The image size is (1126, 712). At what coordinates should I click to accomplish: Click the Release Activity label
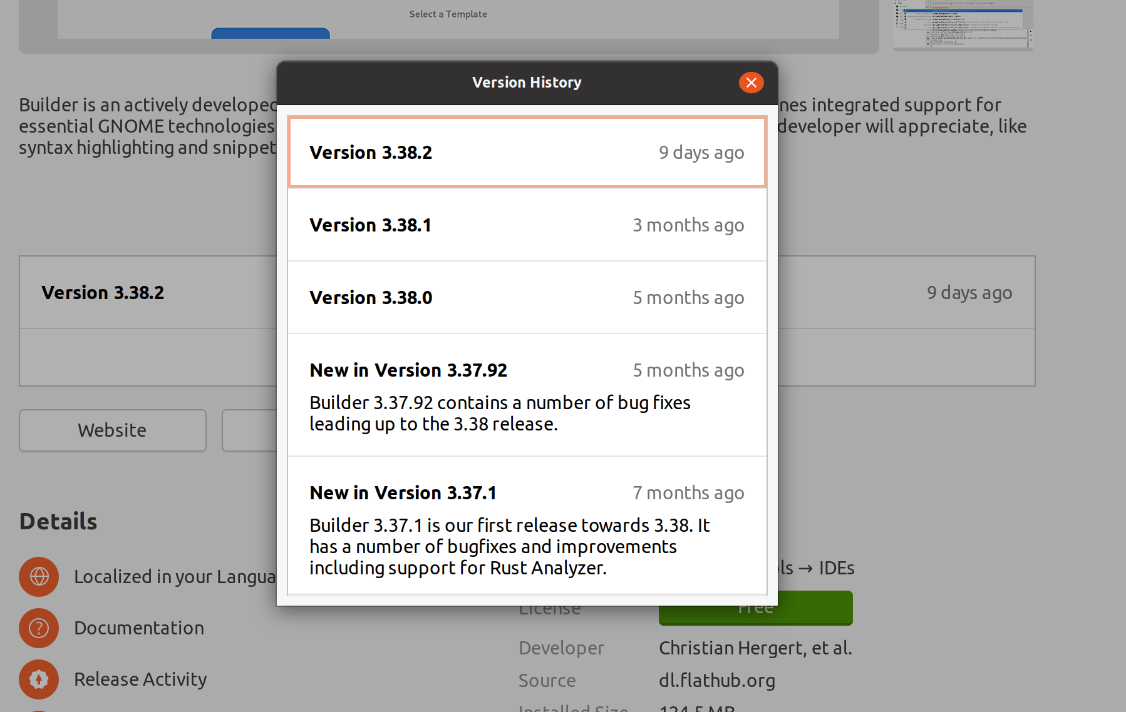[x=140, y=679]
